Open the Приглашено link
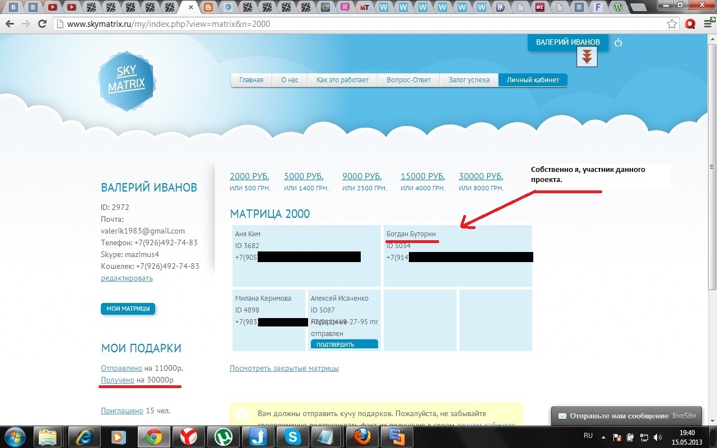The height and width of the screenshot is (448, 717). 122,410
